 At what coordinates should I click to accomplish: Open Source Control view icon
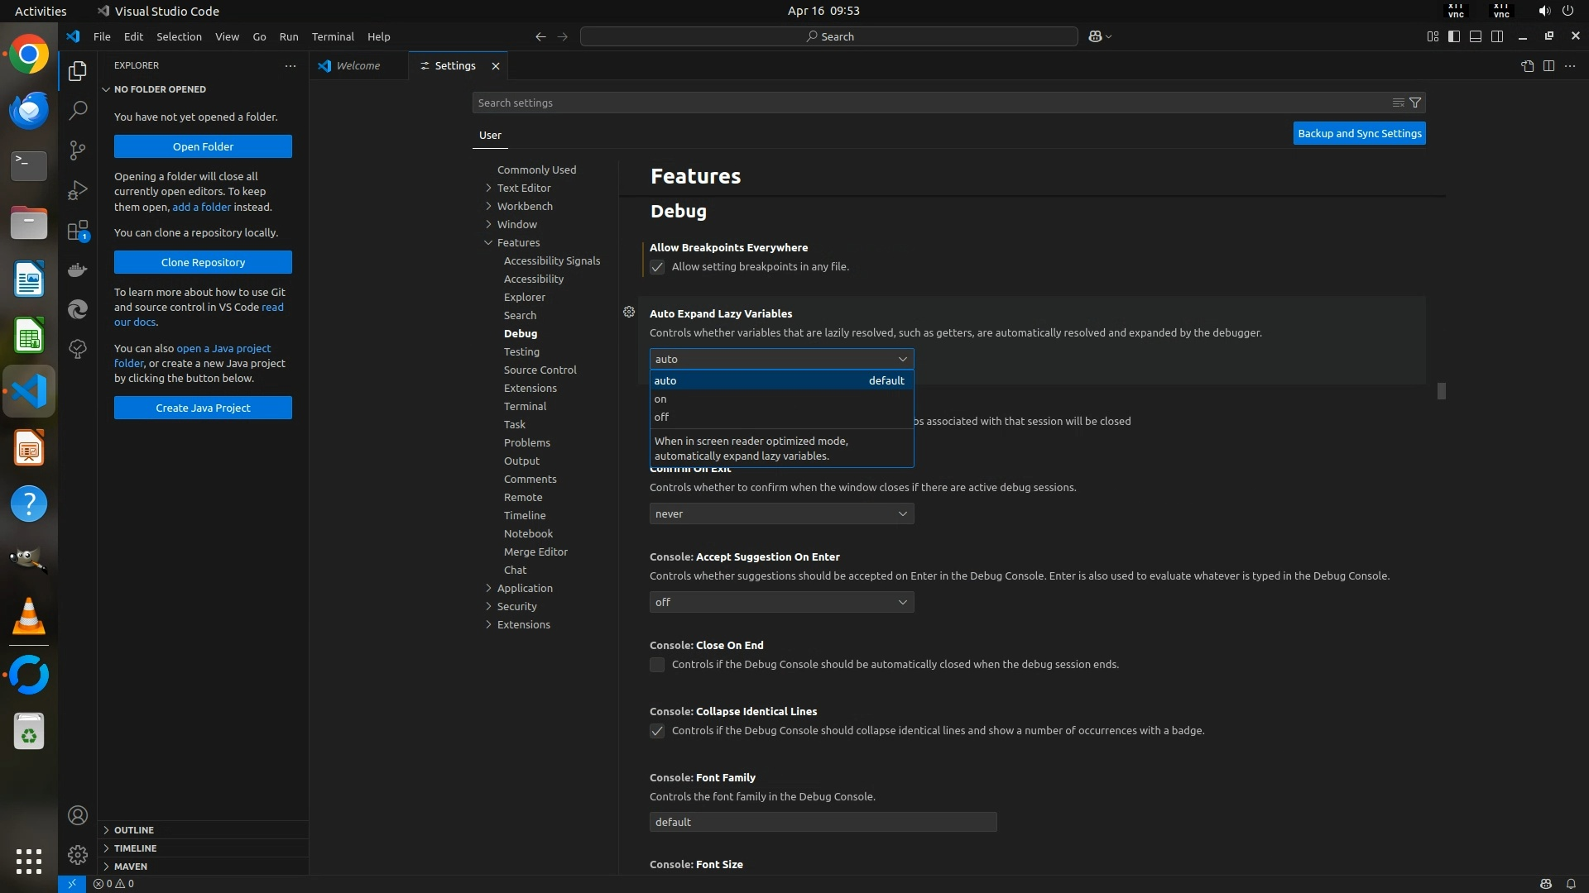[x=78, y=150]
